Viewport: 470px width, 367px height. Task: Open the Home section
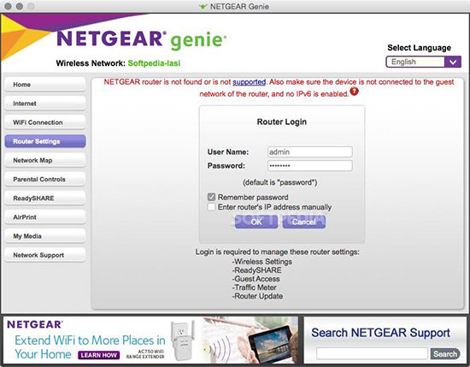(45, 85)
